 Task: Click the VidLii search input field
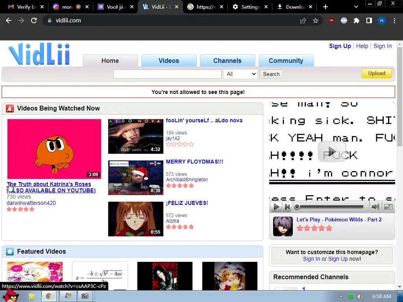click(x=167, y=74)
